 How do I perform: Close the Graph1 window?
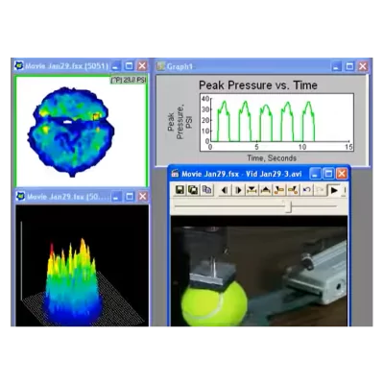pyautogui.click(x=363, y=66)
